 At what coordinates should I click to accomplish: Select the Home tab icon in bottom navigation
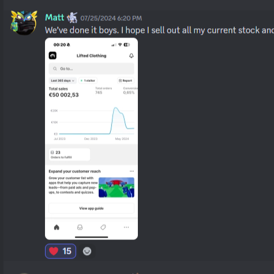(57, 227)
